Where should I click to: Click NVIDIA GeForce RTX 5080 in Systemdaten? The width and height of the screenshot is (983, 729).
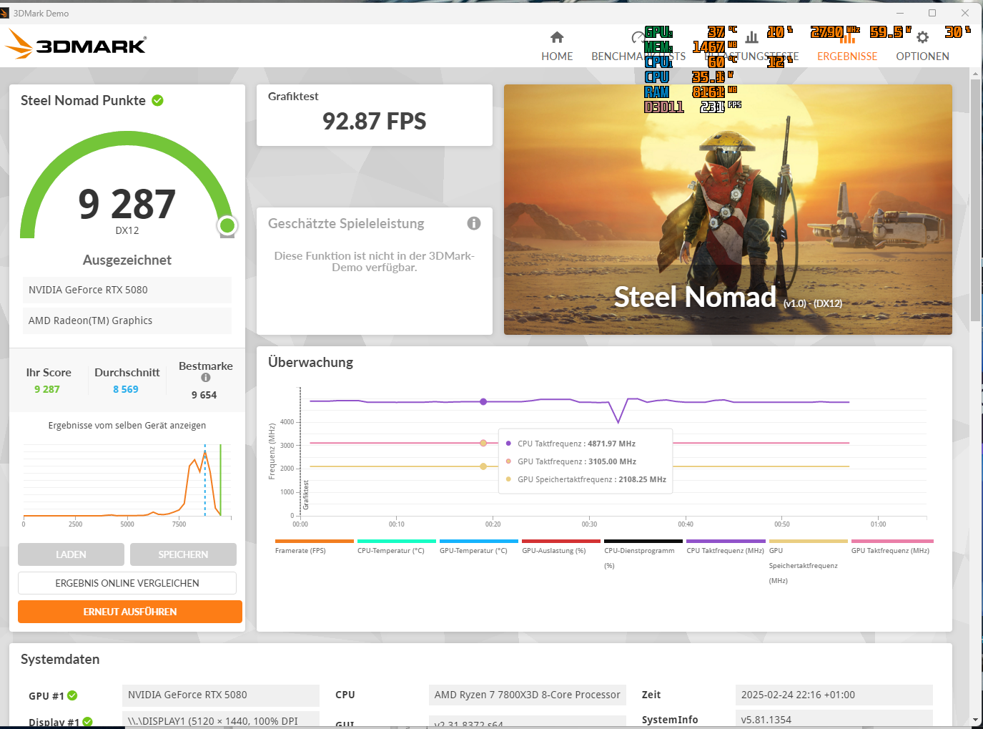[221, 695]
